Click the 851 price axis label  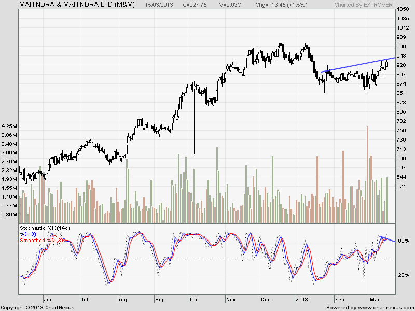401,93
